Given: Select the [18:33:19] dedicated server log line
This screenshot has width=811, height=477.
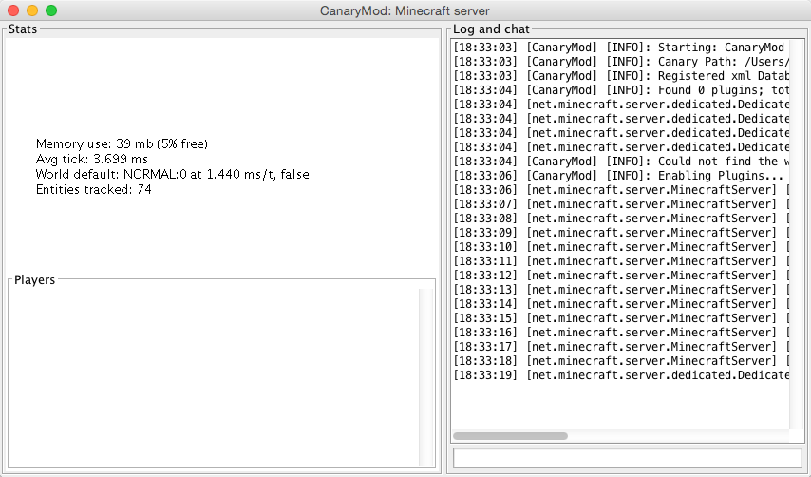Looking at the screenshot, I should pyautogui.click(x=621, y=375).
